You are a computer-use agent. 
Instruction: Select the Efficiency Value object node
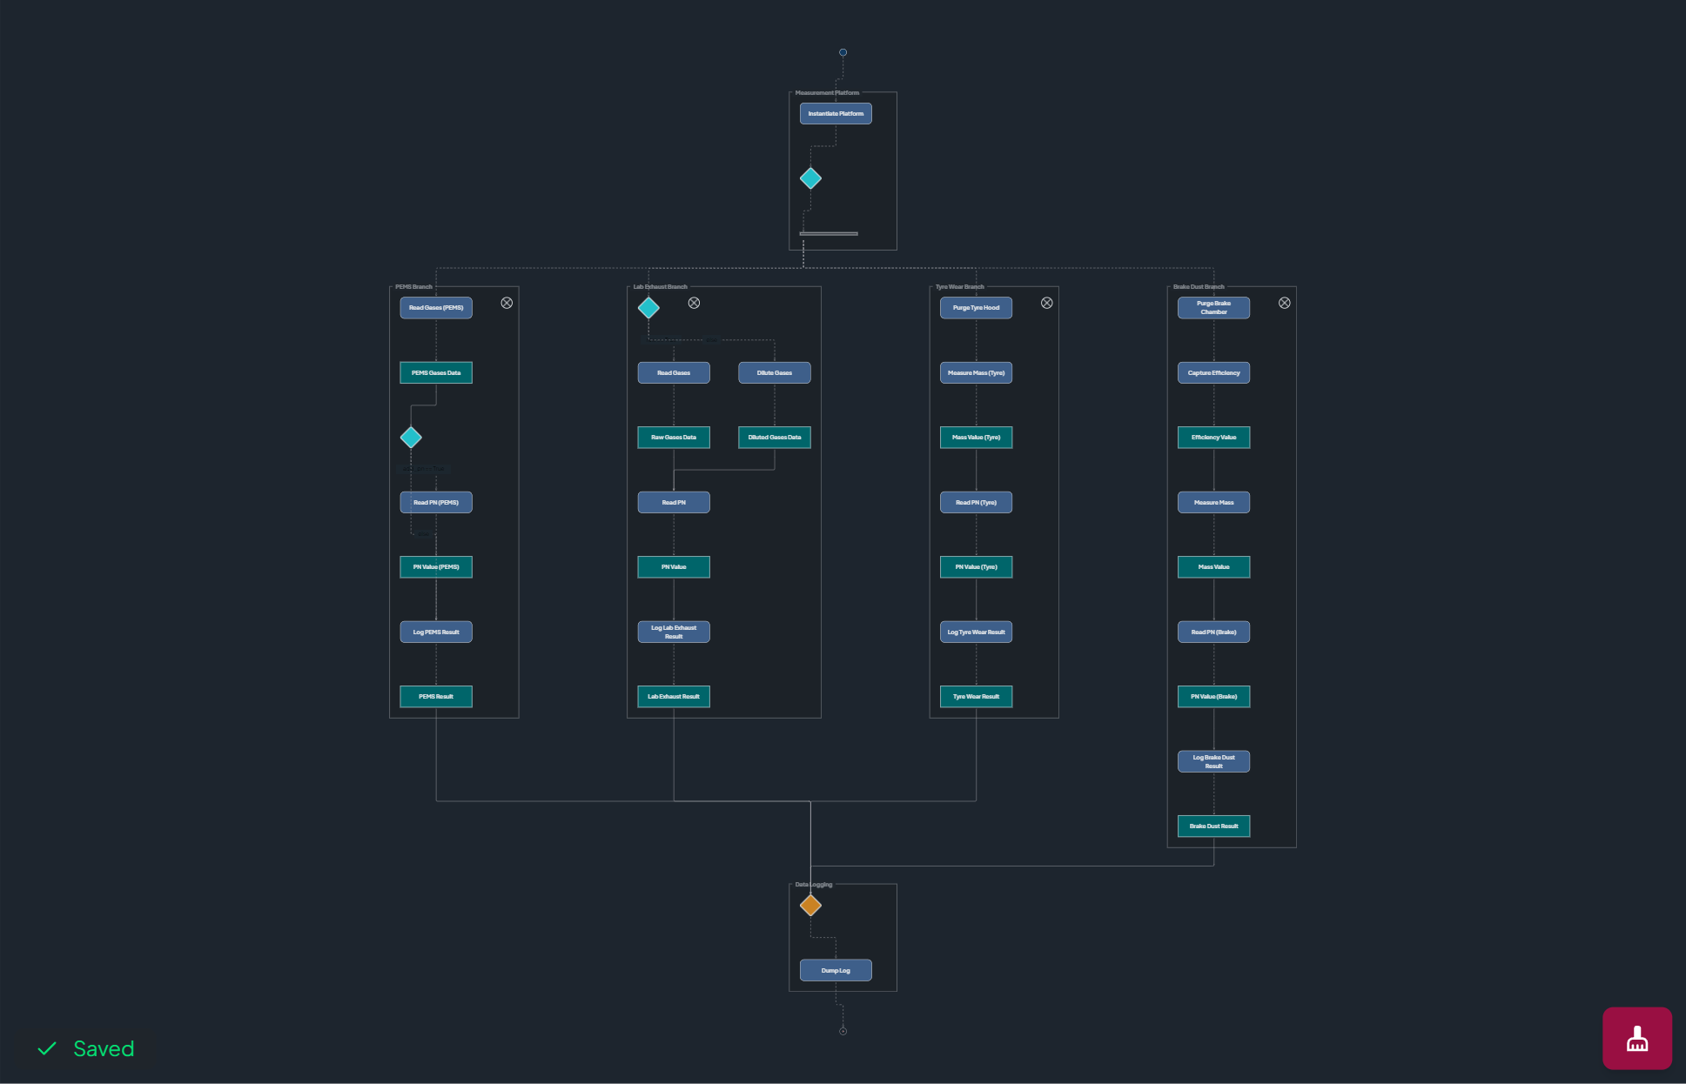1213,438
